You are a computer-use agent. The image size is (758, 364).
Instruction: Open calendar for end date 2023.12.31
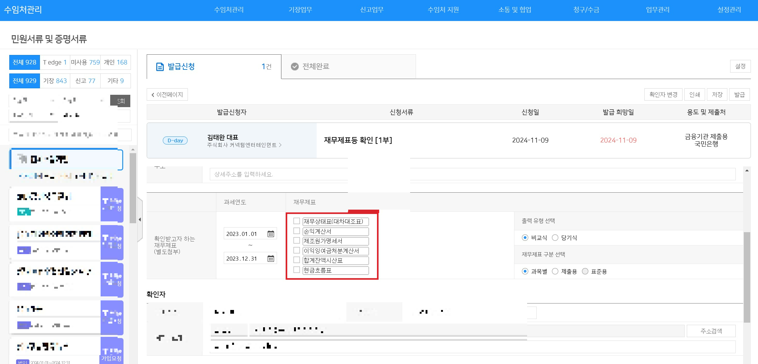[271, 259]
